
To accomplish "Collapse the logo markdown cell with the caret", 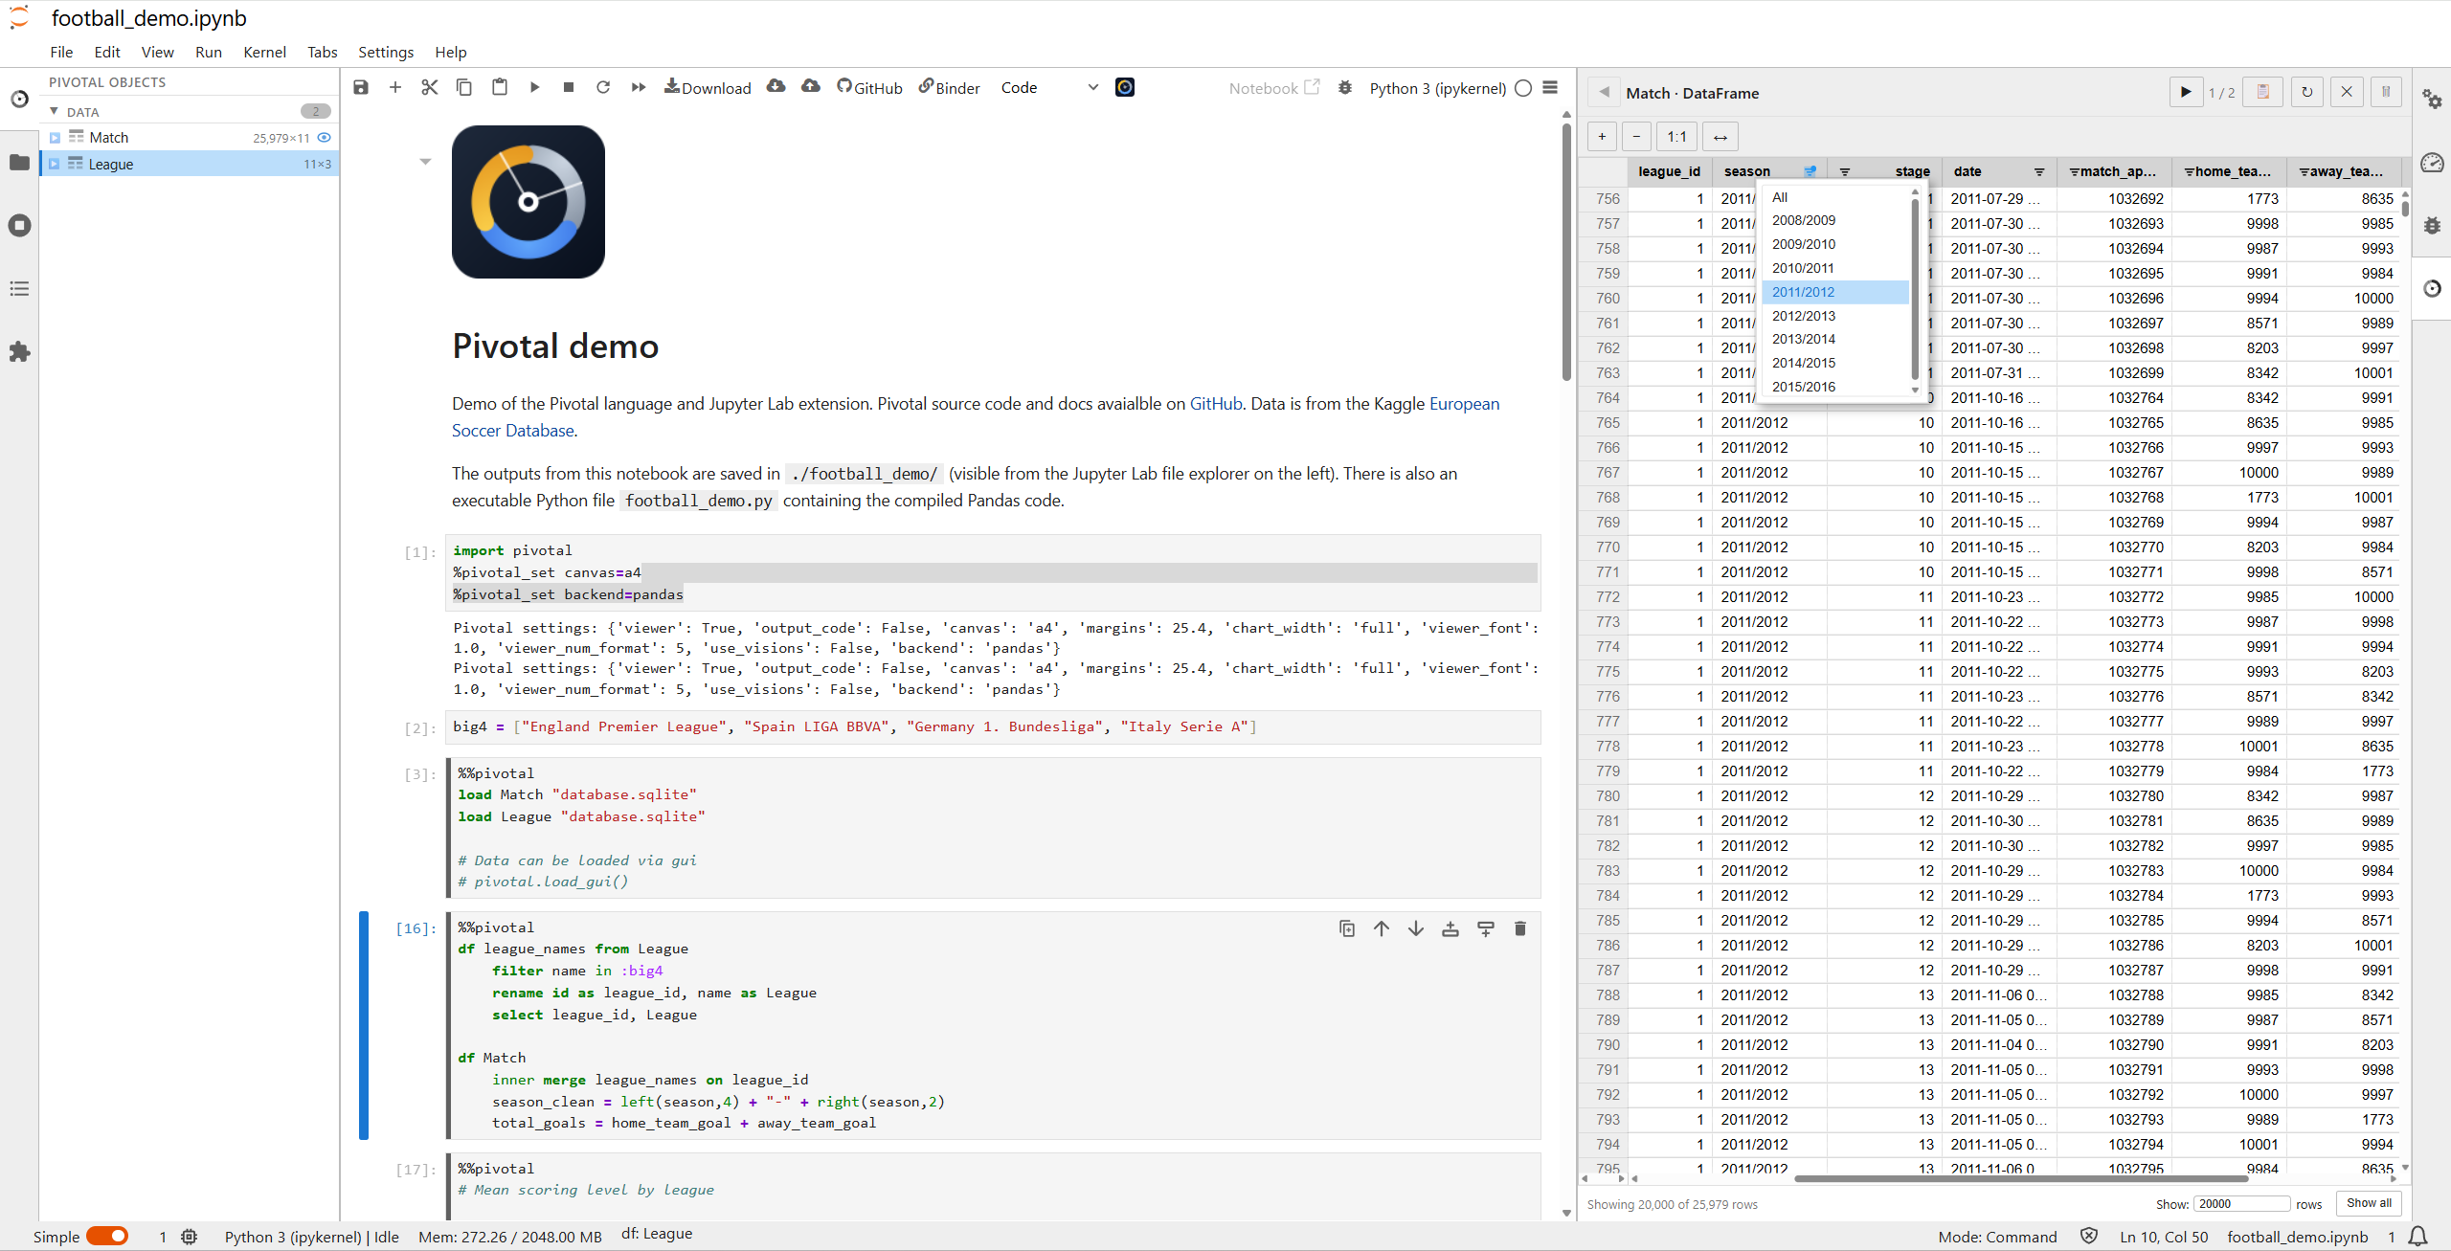I will pyautogui.click(x=425, y=162).
